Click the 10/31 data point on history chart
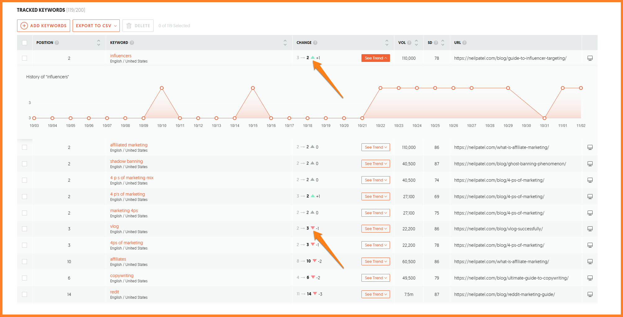This screenshot has width=623, height=317. (x=544, y=118)
